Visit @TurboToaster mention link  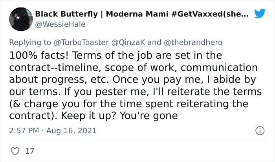pos(81,43)
